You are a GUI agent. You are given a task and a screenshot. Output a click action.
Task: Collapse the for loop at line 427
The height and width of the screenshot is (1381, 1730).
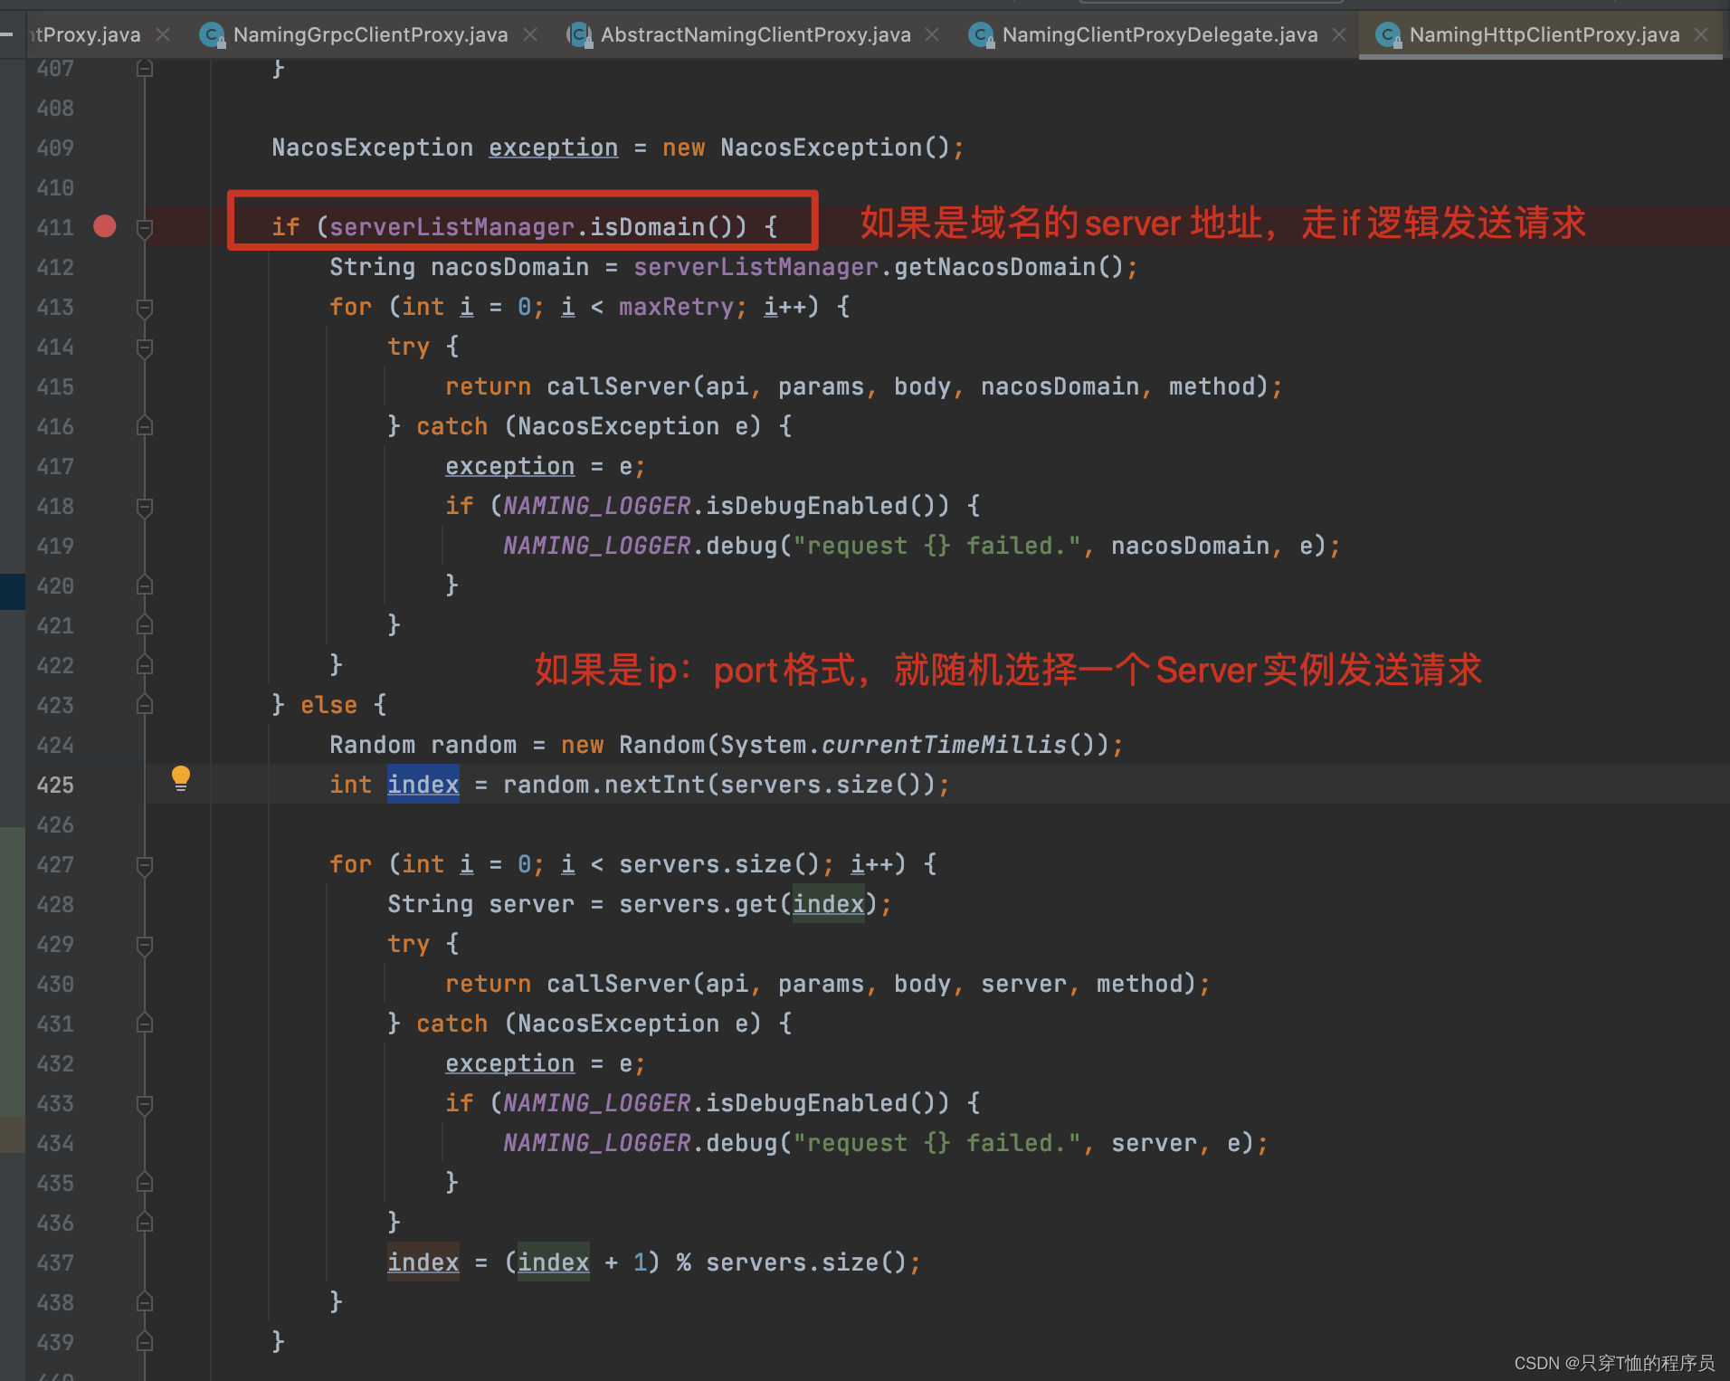click(145, 865)
